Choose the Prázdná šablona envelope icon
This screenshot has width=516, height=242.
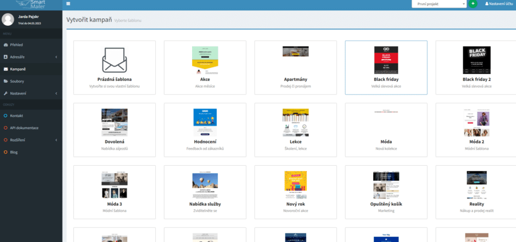[x=115, y=60]
